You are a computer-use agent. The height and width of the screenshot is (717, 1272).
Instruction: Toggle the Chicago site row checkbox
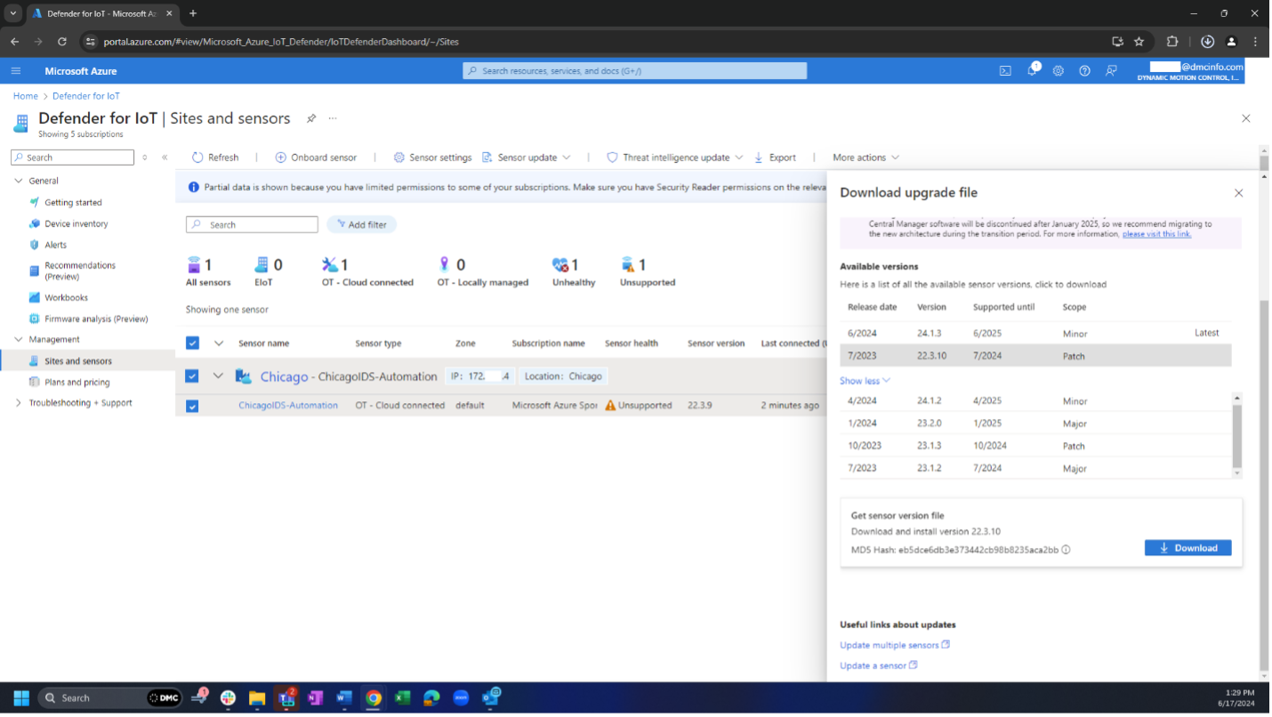click(x=192, y=376)
